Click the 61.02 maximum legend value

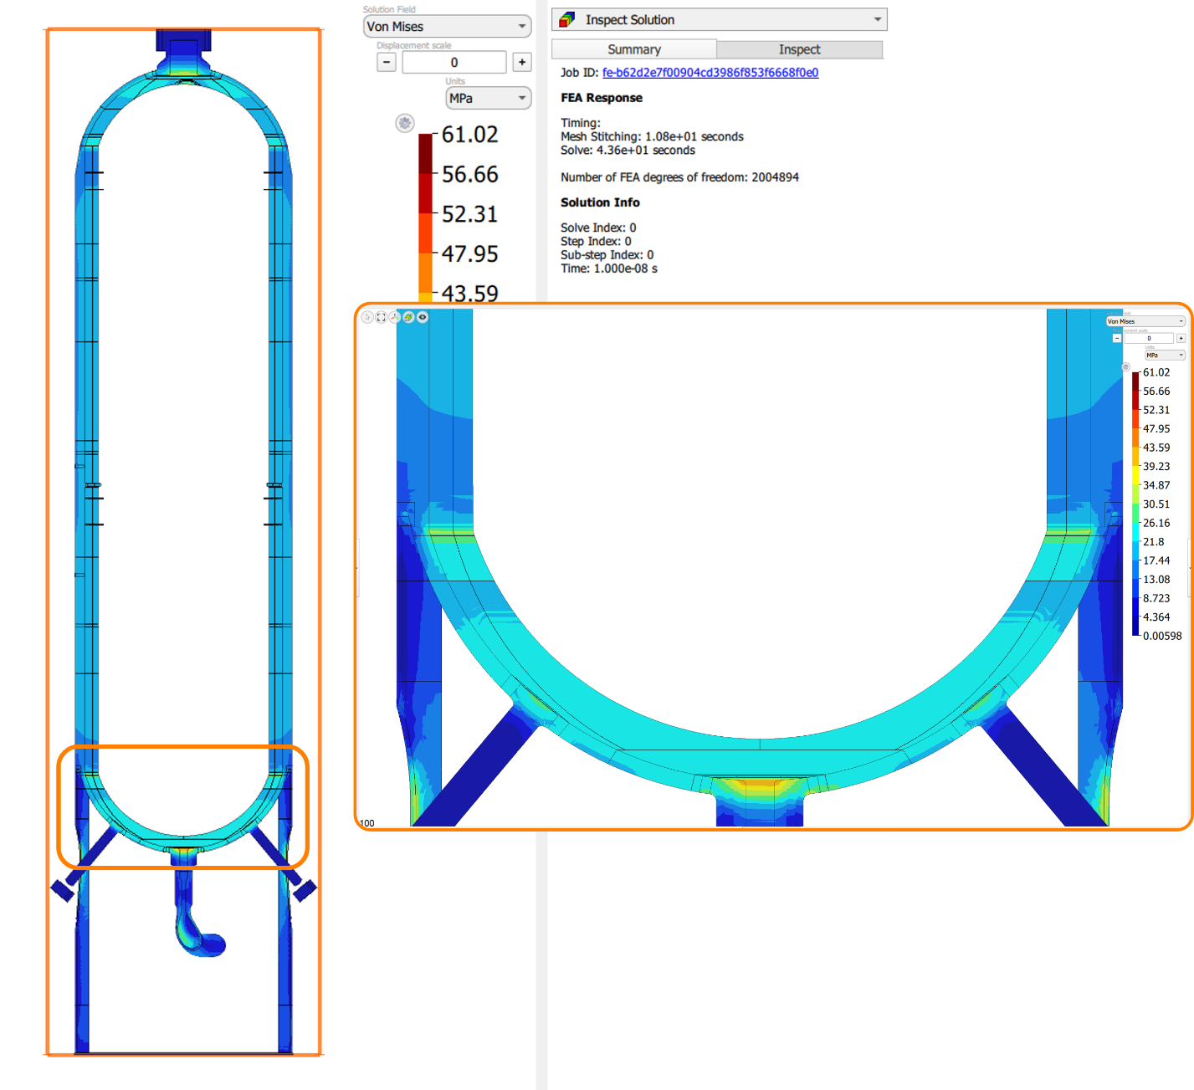click(469, 135)
